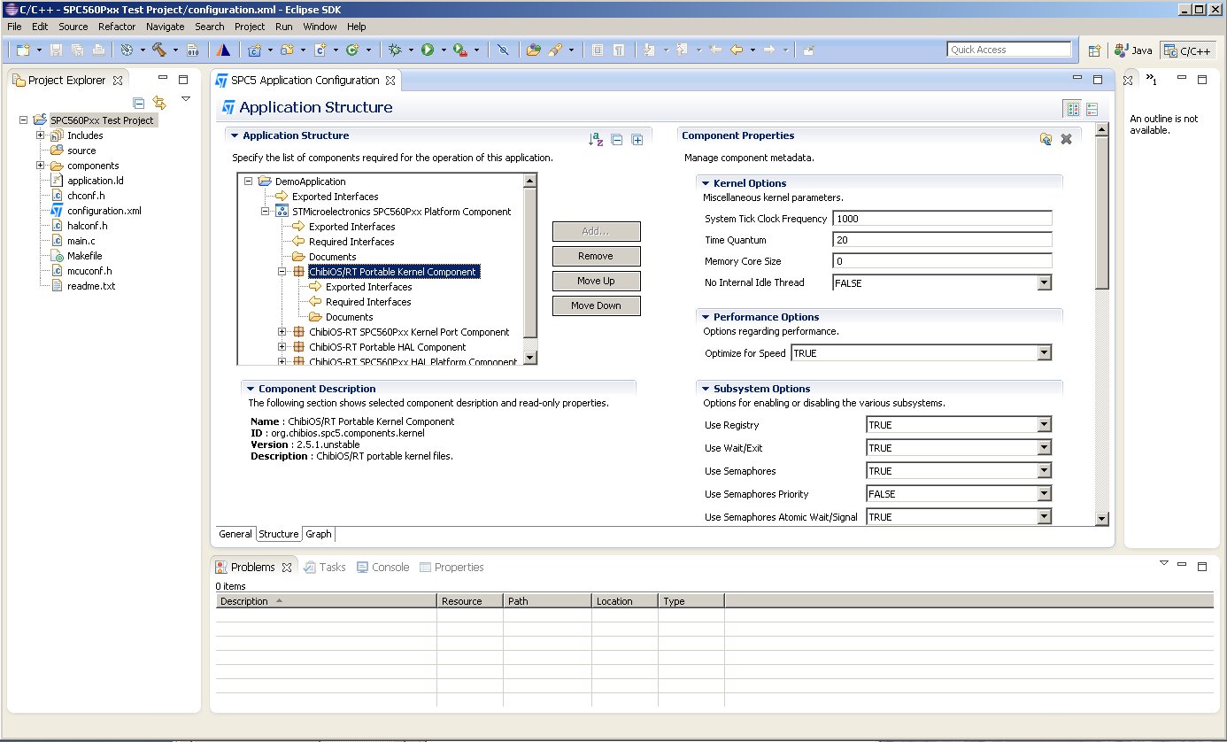Select configuration.xml in Project Explorer
Screen dimensions: 1227x742
104,211
